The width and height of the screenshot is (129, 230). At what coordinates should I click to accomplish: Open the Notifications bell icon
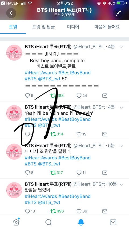point(81,222)
